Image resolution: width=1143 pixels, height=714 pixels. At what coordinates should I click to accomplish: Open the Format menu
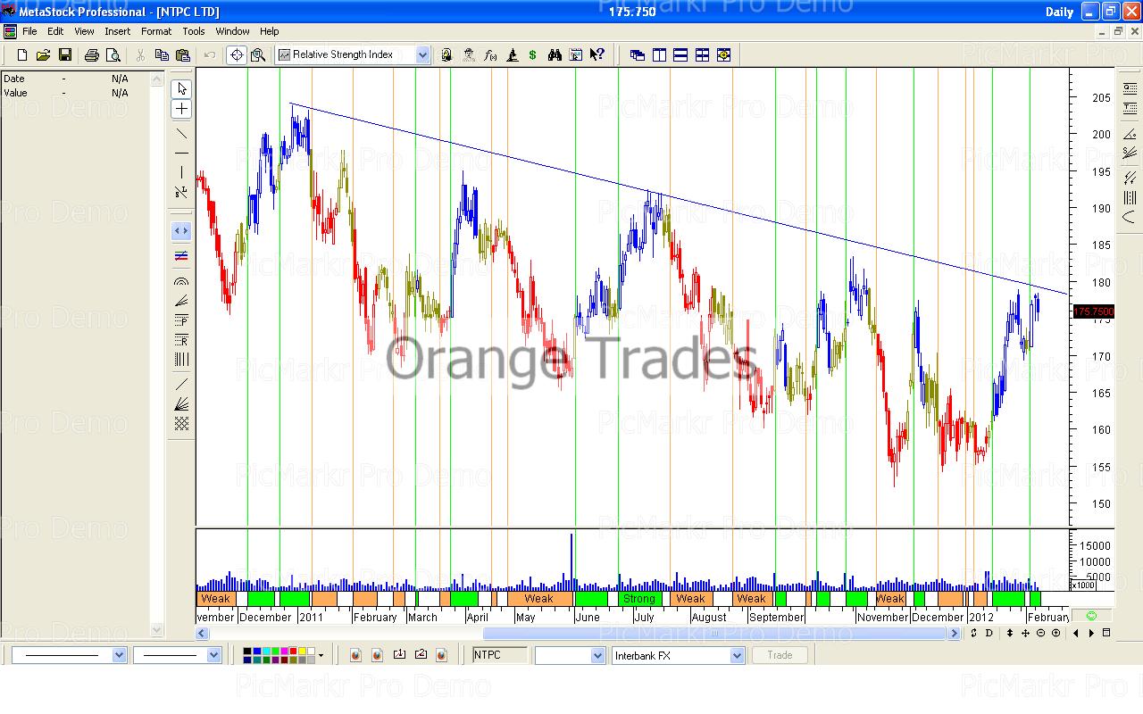[x=156, y=31]
